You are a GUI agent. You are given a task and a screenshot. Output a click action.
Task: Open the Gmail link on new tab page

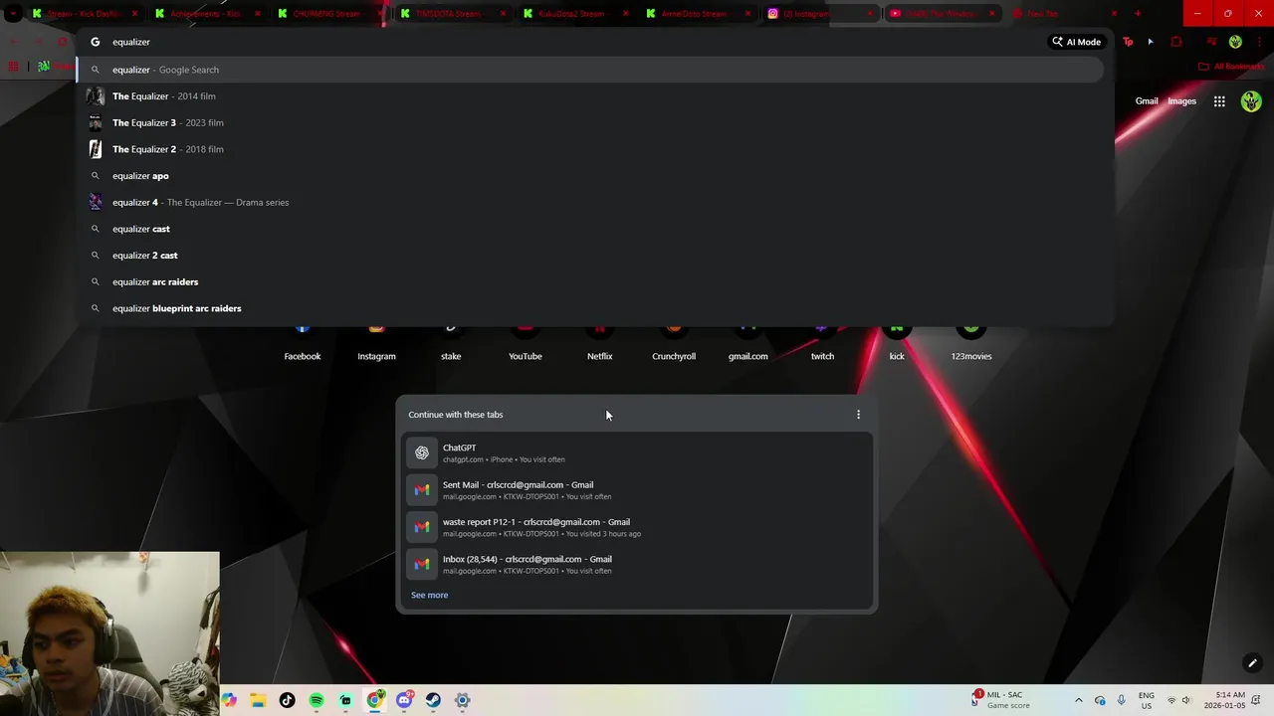(x=1147, y=101)
